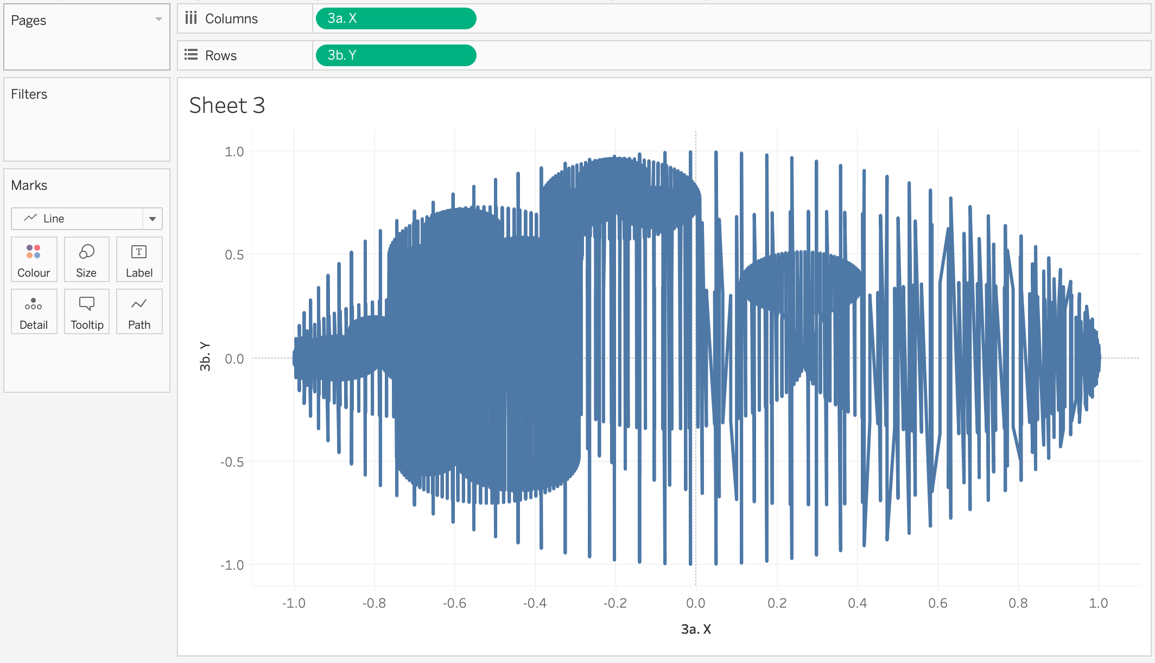The width and height of the screenshot is (1155, 663).
Task: Click the 3b. Y axis title
Action: pos(205,356)
